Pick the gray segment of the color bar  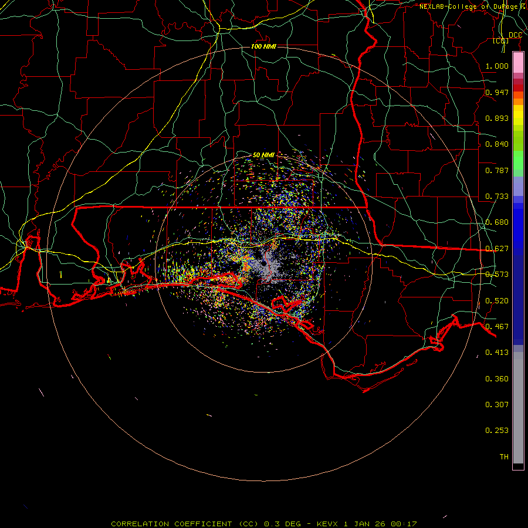[x=518, y=408]
